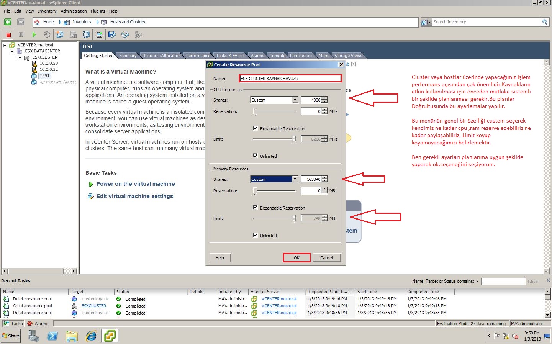Toggle Expandable Reservation under Memory Resources

coord(256,207)
